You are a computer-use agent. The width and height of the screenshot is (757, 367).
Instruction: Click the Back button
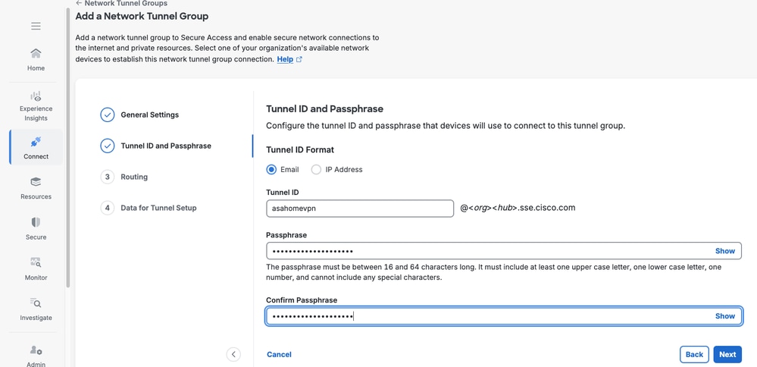tap(694, 354)
